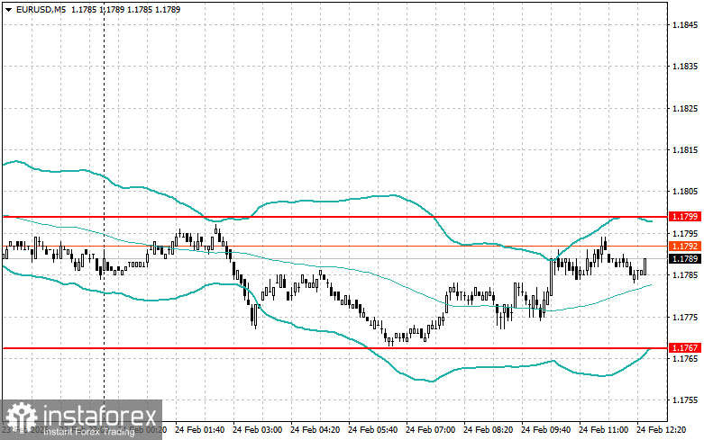Click the 1.1835 price axis label
This screenshot has height=440, width=704.
685,67
